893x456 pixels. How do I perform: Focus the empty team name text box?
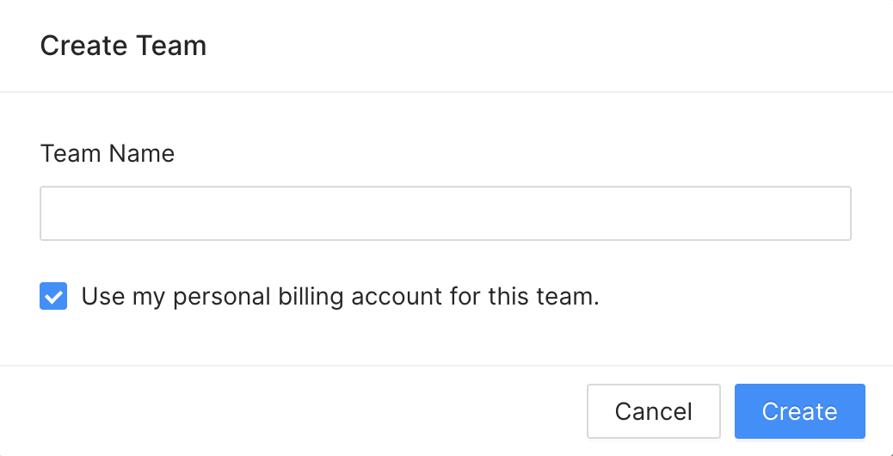click(446, 213)
